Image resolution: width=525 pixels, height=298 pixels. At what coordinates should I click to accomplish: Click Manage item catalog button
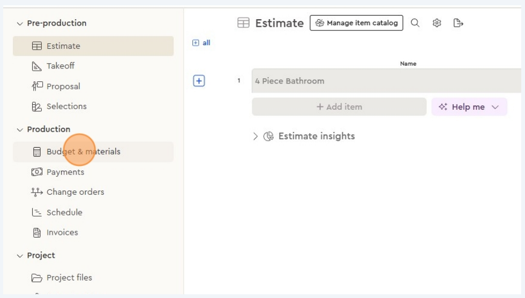(356, 23)
